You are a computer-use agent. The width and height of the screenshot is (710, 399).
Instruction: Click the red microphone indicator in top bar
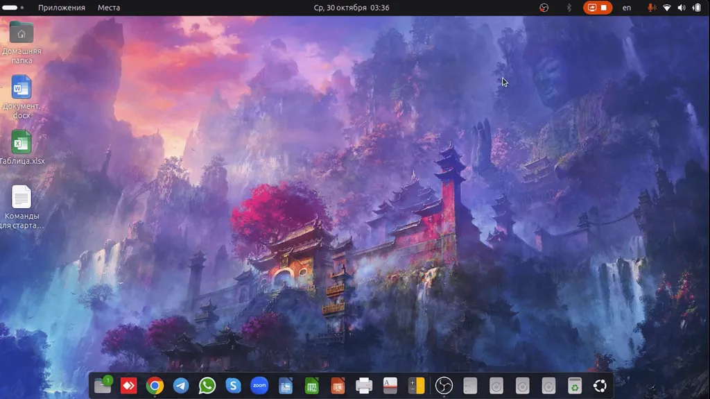pos(650,8)
